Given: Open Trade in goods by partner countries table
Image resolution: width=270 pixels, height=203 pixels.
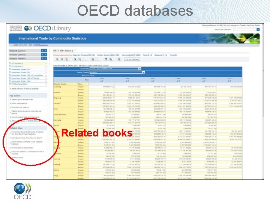Looking at the screenshot, I should coord(26,112).
